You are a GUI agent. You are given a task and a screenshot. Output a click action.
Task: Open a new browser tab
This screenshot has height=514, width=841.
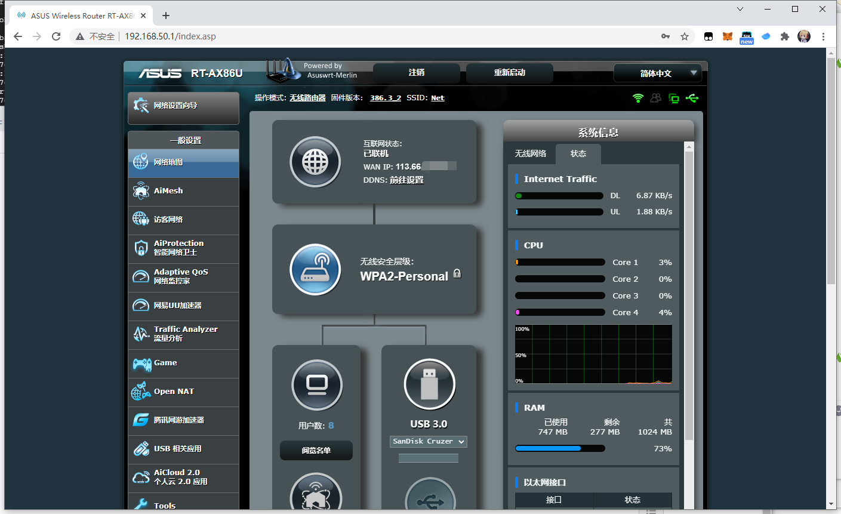pyautogui.click(x=166, y=16)
